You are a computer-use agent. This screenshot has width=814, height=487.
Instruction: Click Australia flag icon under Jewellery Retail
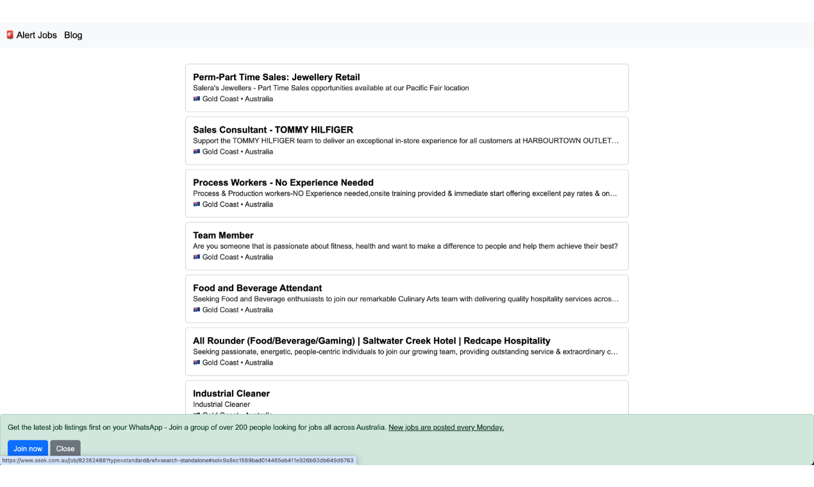197,99
